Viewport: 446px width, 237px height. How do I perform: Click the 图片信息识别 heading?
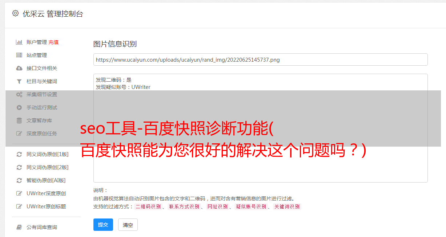tap(115, 44)
